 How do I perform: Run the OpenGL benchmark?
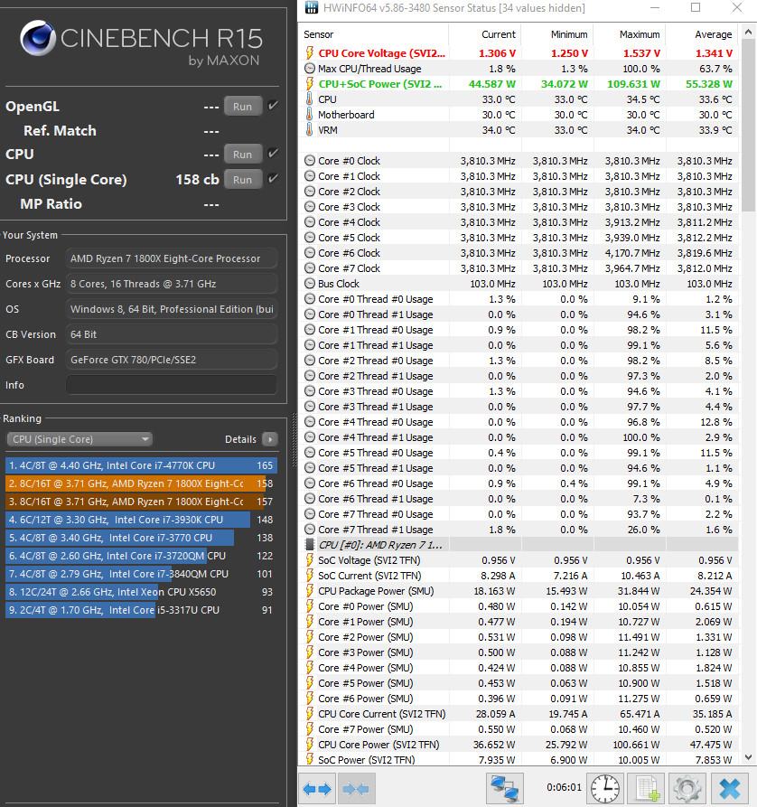pyautogui.click(x=242, y=106)
